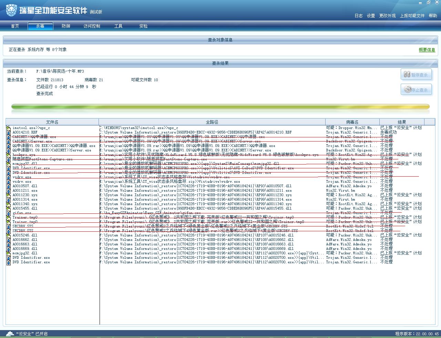Click the 停止查杀 stop button
Viewport: 441px width, 338px height.
tap(416, 89)
